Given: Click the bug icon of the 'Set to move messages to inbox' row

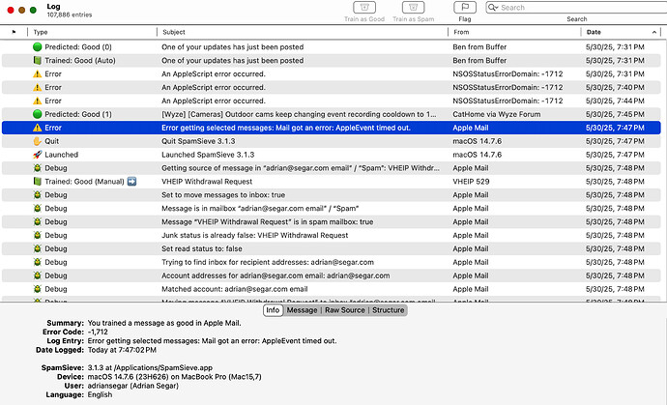Looking at the screenshot, I should [38, 195].
